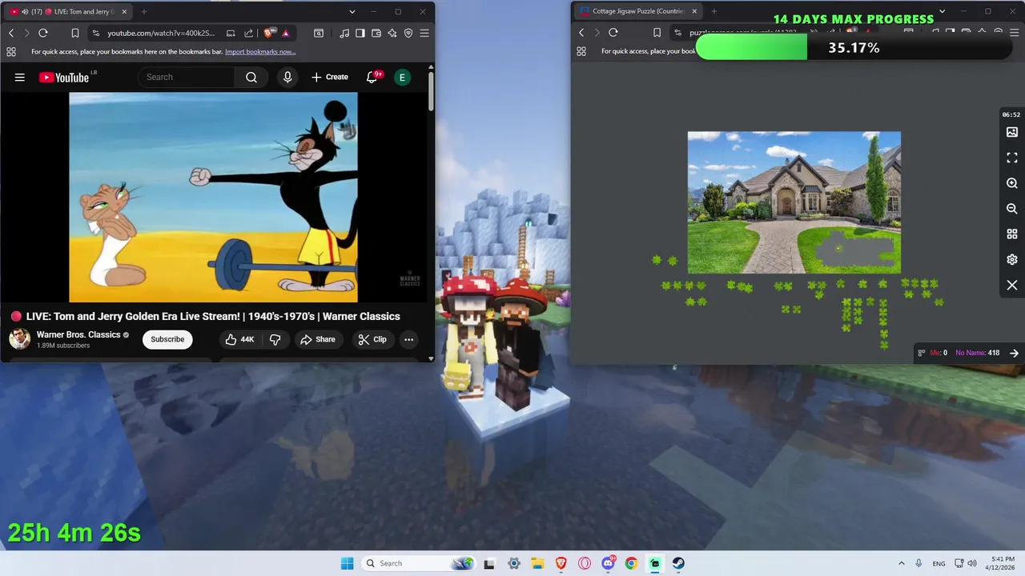Open the account avatar labeled E
Viewport: 1025px width, 576px height.
coord(402,78)
